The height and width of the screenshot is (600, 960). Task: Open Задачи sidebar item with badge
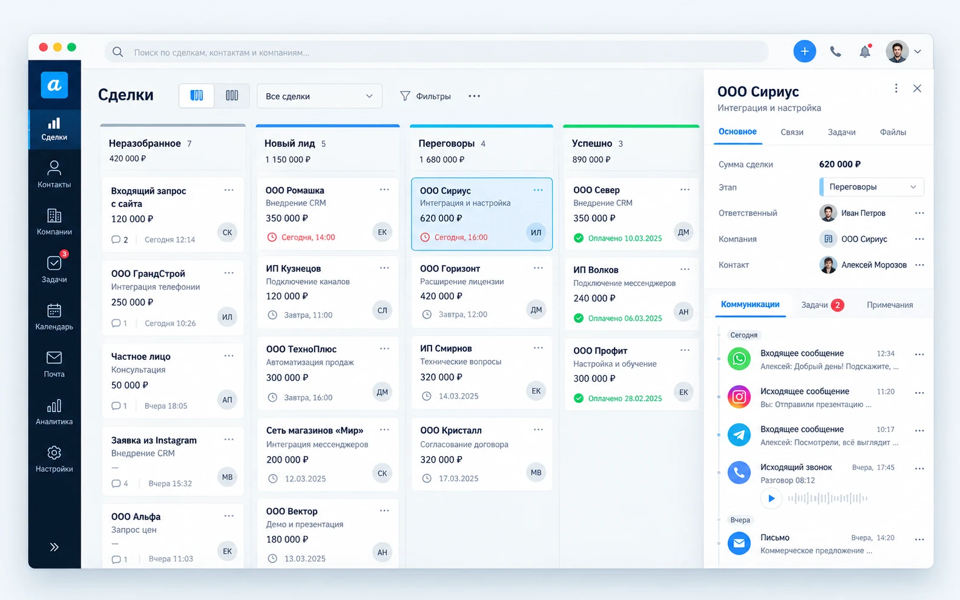pos(54,268)
